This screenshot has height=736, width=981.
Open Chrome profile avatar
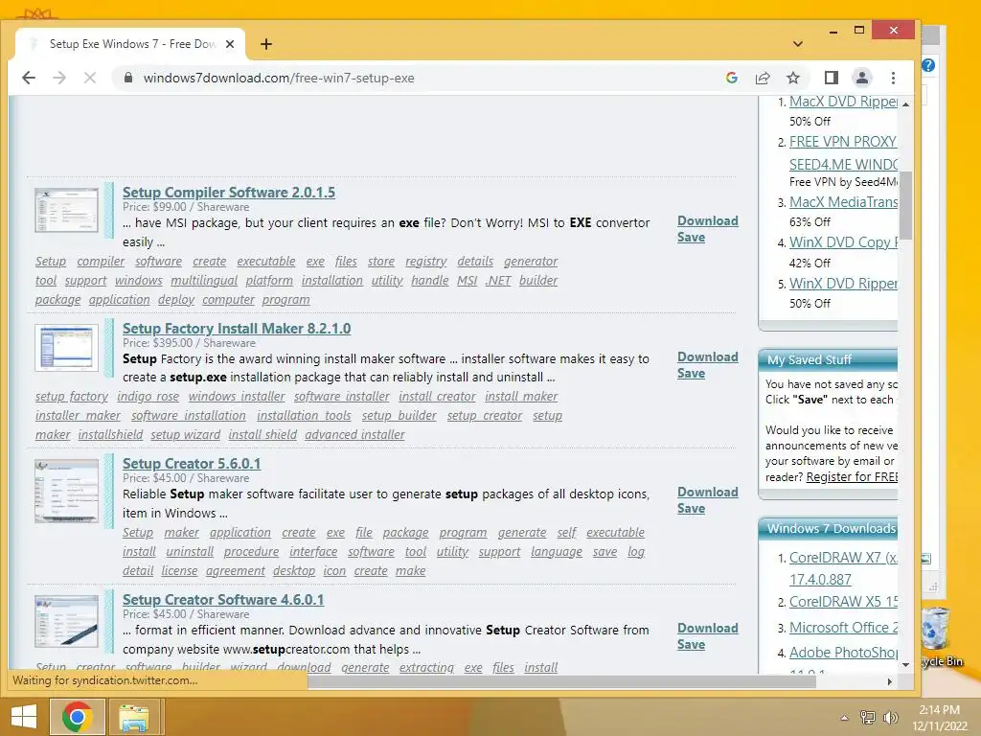[861, 78]
